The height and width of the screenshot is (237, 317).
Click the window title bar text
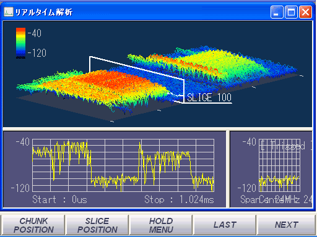pos(44,12)
